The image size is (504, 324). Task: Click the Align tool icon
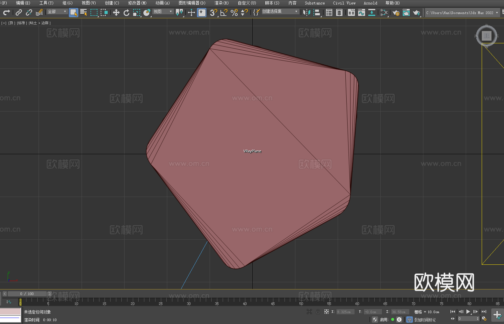pyautogui.click(x=317, y=12)
